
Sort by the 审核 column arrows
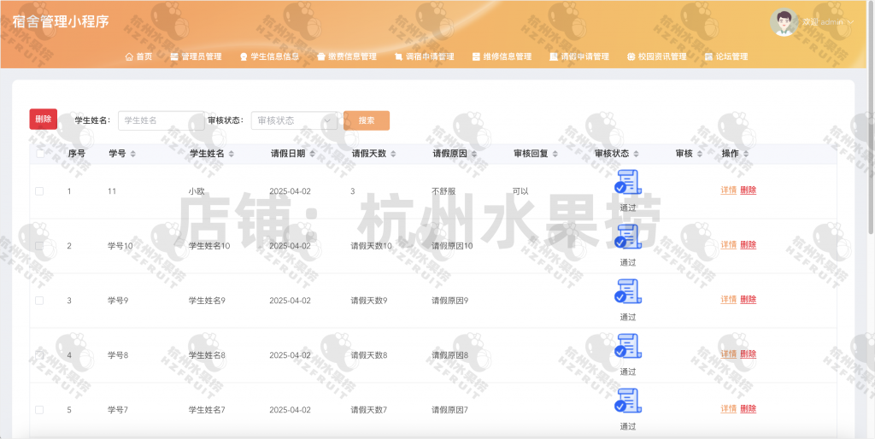coord(700,154)
